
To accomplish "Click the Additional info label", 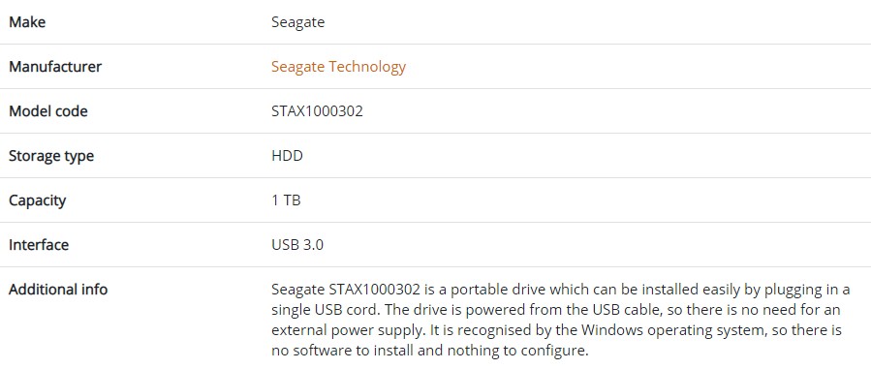I will click(58, 289).
